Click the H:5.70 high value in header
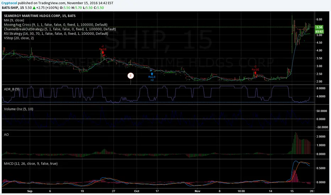 coord(77,7)
